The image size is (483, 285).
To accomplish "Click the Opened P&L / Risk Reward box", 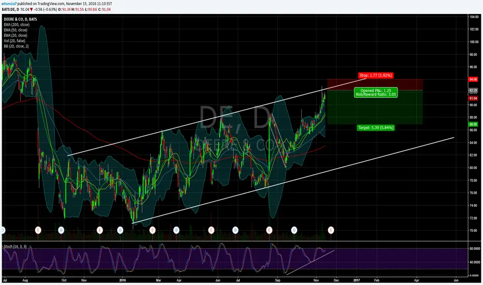I will 376,92.
